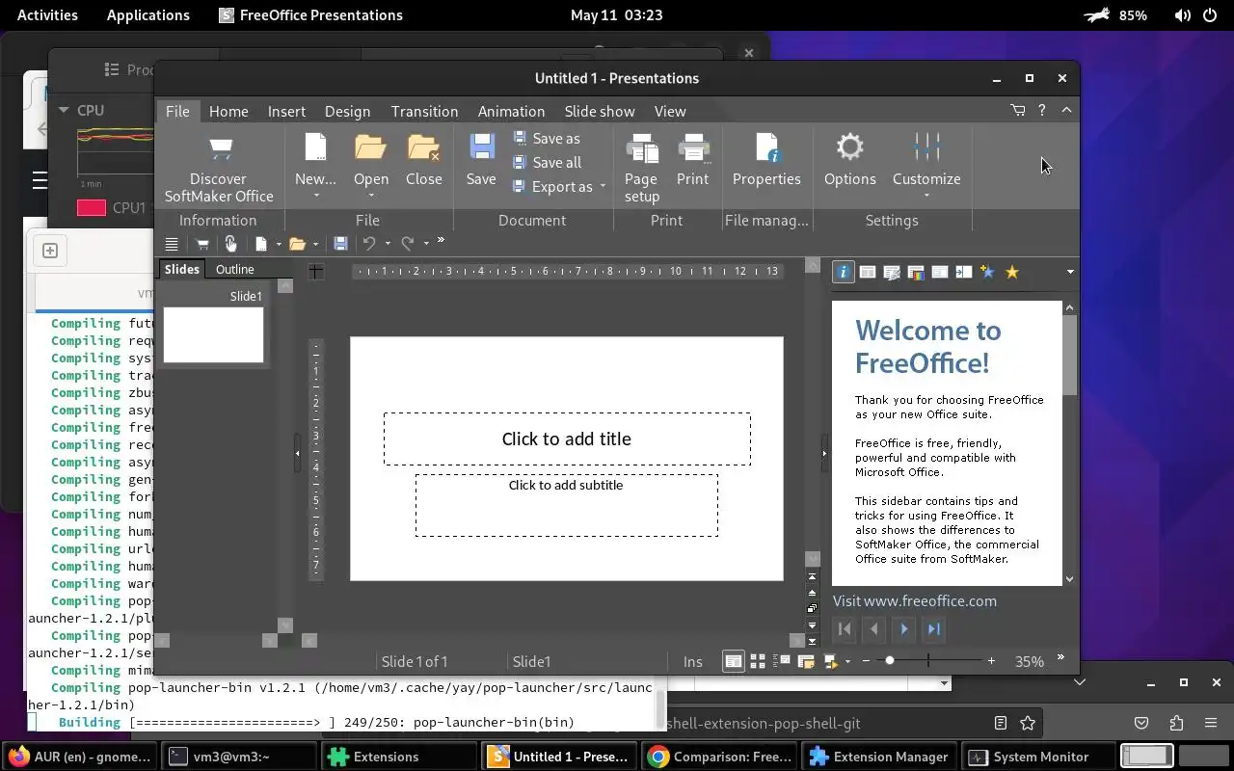Open the sidebar animation star-plus icon

(x=987, y=272)
